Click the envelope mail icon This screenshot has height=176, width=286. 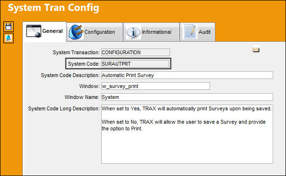click(x=256, y=49)
